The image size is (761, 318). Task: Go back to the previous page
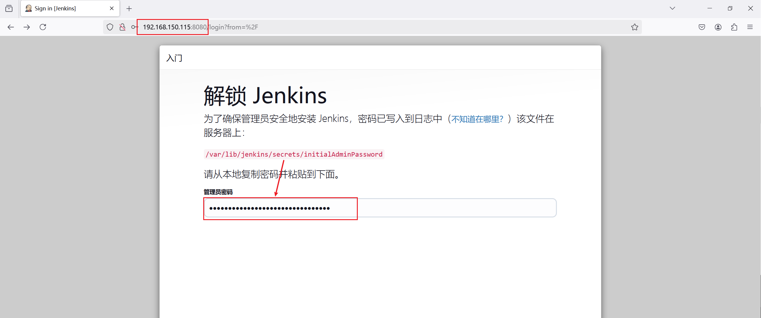click(11, 27)
